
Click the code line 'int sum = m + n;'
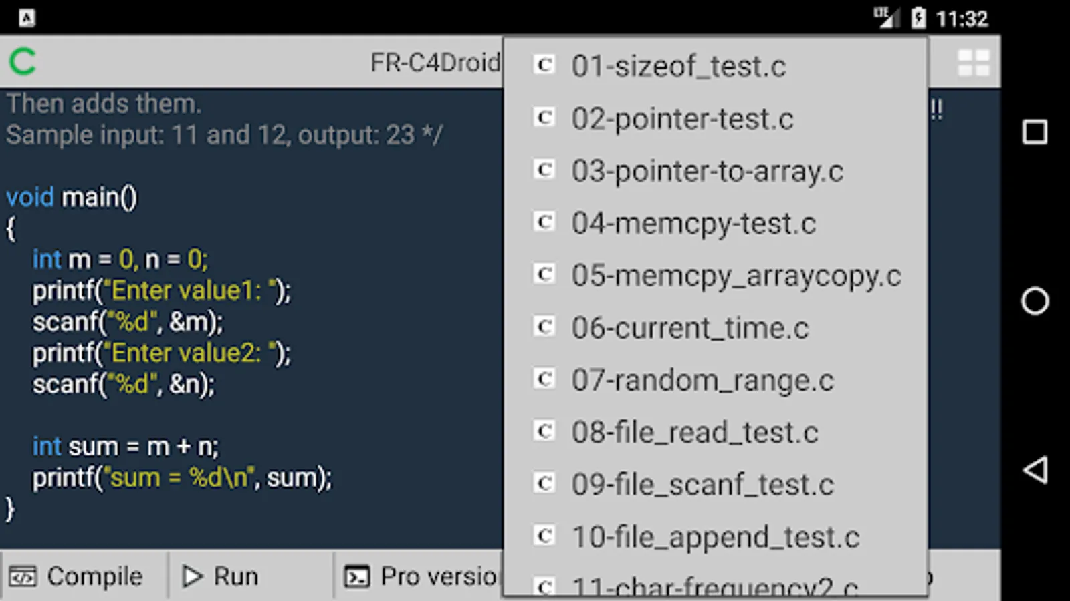[x=126, y=446]
